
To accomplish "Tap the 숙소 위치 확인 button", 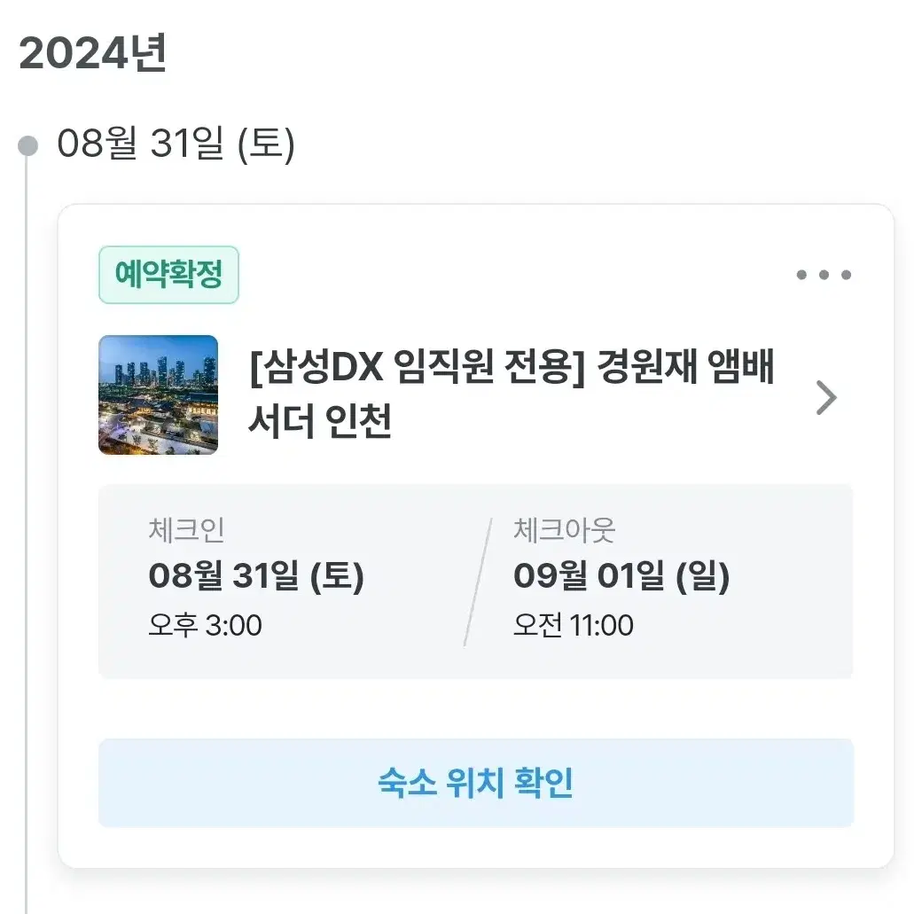I will [x=476, y=783].
